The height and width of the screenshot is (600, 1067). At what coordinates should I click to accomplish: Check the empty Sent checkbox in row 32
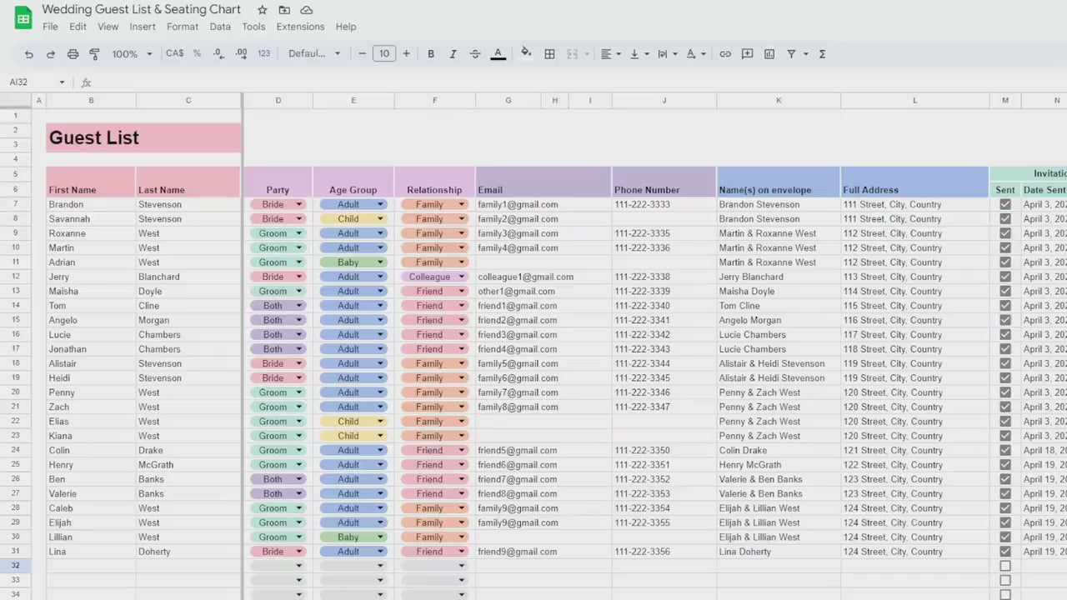1005,566
